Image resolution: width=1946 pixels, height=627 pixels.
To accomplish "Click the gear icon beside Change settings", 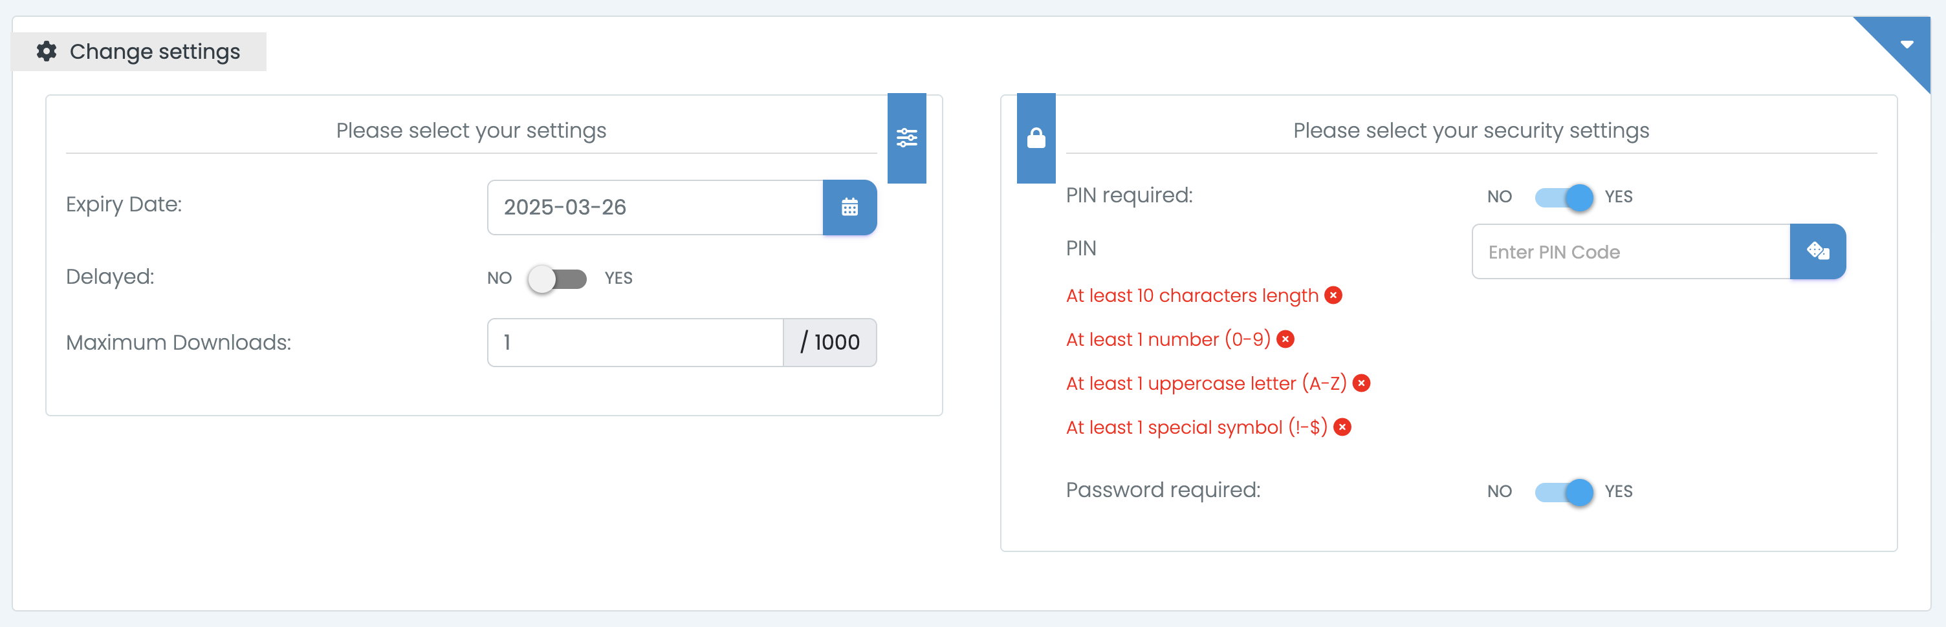I will (x=47, y=51).
